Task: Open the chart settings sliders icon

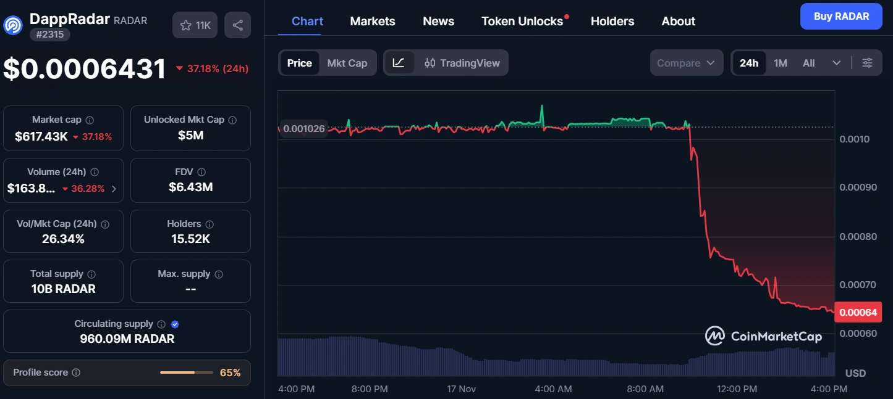Action: (867, 62)
